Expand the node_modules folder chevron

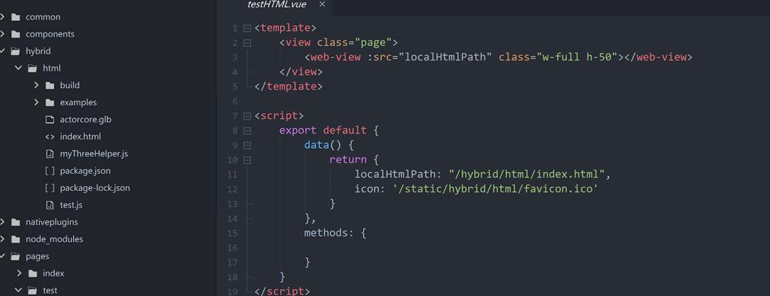tap(3, 239)
